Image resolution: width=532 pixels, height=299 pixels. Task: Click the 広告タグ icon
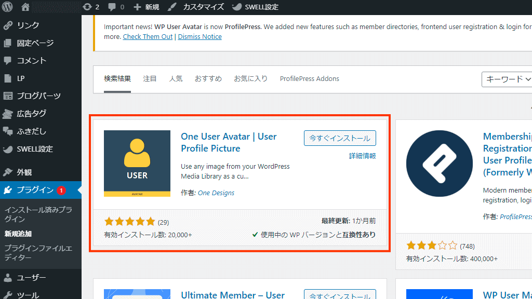pyautogui.click(x=8, y=114)
